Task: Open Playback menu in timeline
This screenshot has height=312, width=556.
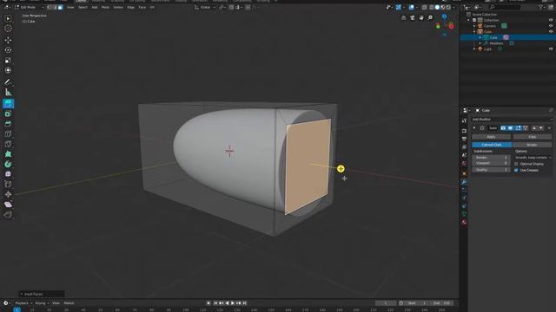Action: [x=23, y=303]
